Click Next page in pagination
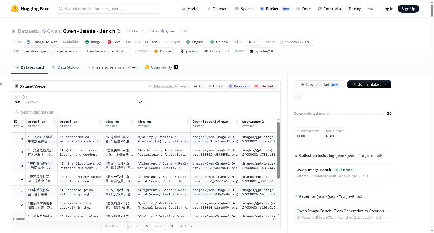Screen dimensions: 434x233 point(186,226)
